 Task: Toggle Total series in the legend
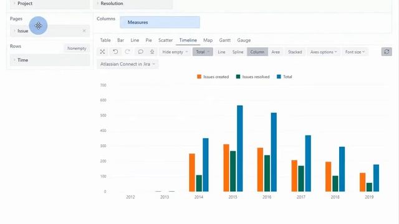(x=284, y=77)
